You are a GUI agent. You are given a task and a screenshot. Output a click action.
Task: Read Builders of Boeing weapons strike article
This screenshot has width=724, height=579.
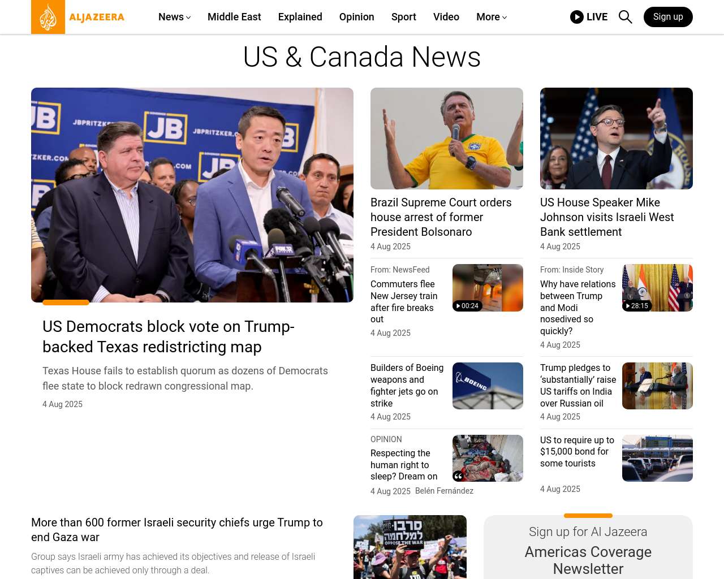407,386
